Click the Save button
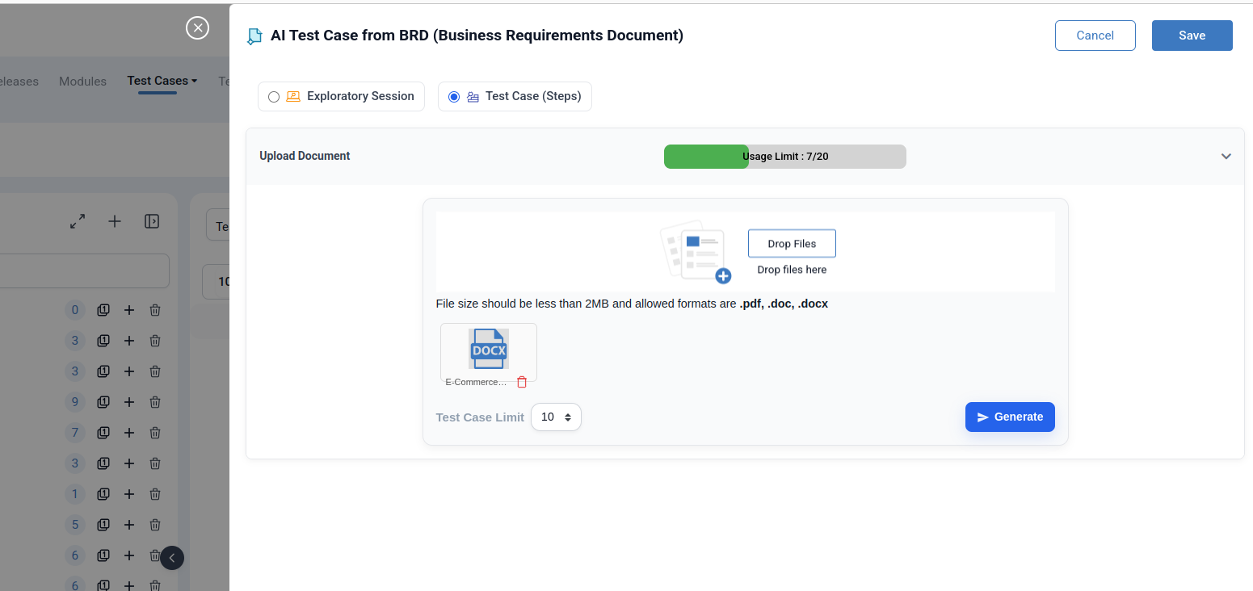This screenshot has width=1253, height=591. coord(1192,36)
